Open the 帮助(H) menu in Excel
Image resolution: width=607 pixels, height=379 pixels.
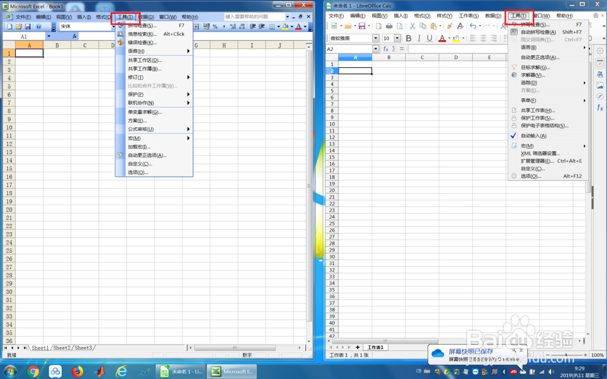pos(189,17)
